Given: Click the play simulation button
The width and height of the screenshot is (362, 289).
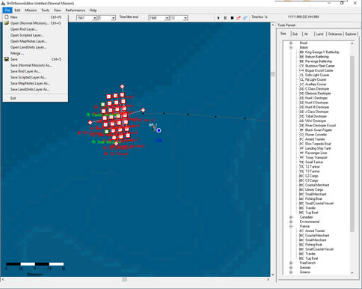Looking at the screenshot, I should pos(218,18).
